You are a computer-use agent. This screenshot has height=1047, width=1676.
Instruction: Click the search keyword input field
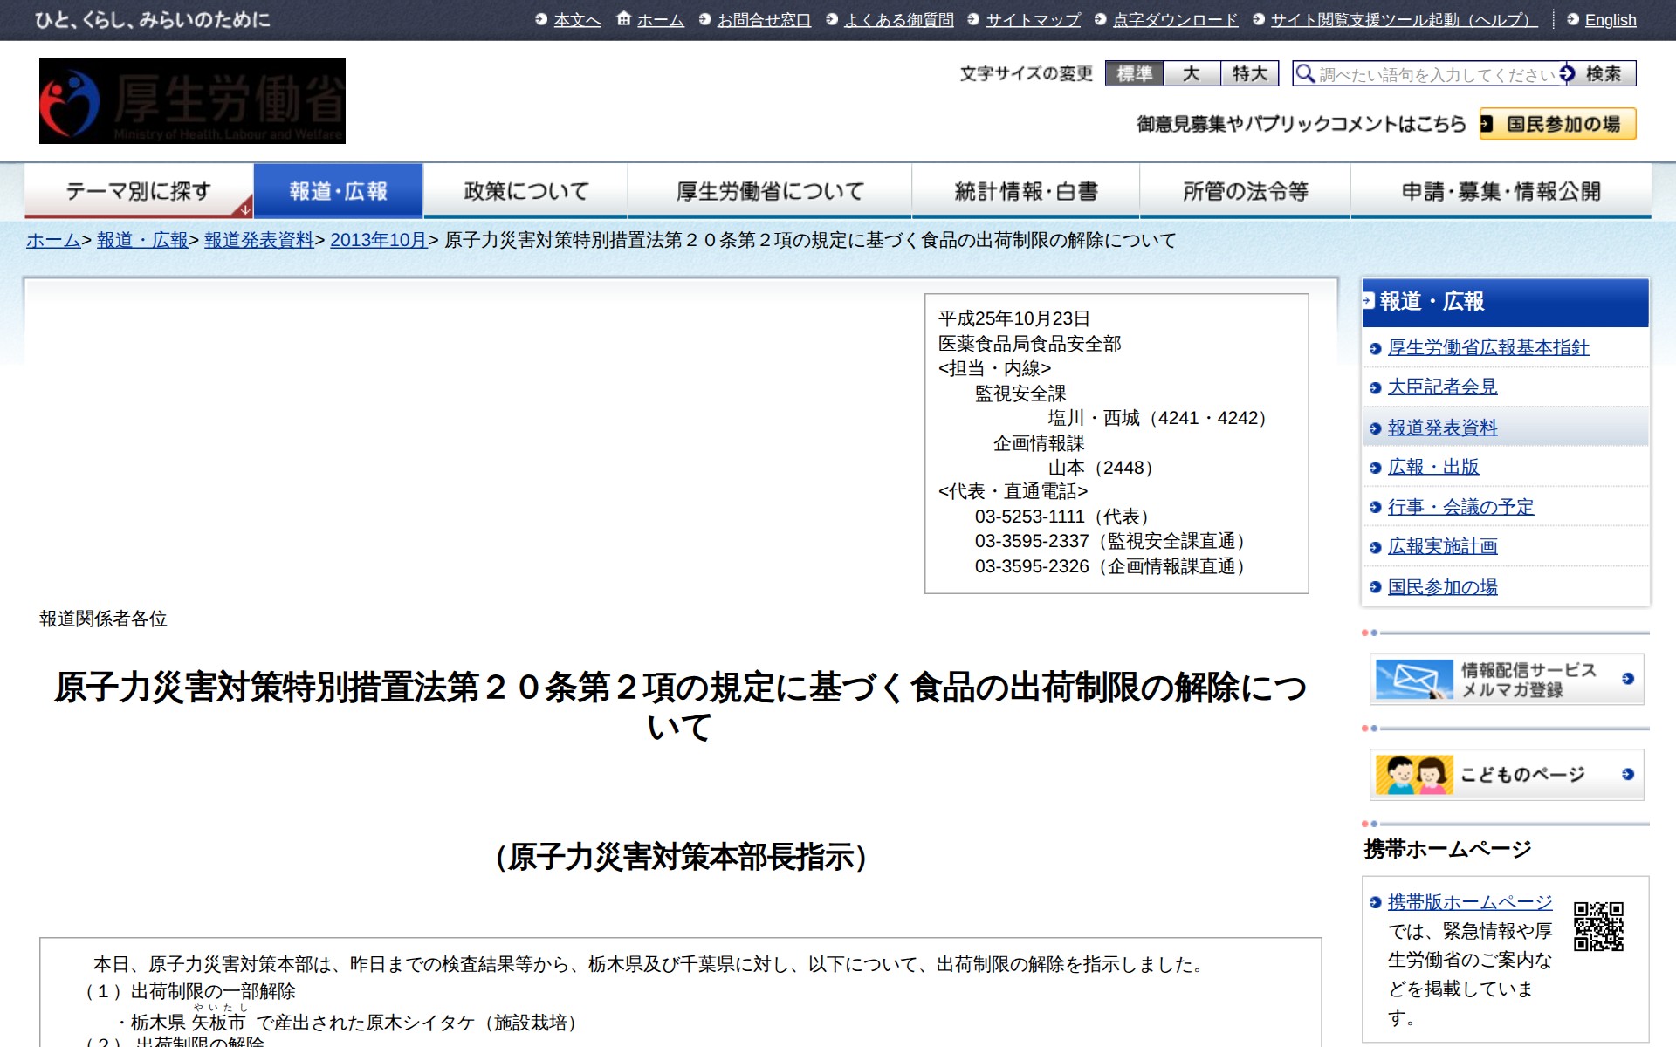(1436, 74)
